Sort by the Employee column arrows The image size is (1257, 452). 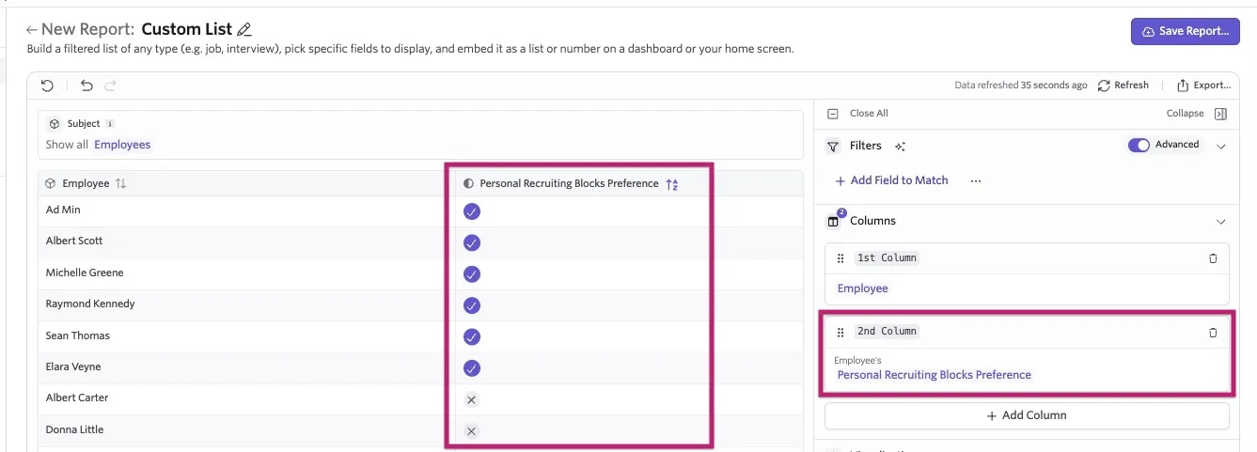(x=120, y=183)
